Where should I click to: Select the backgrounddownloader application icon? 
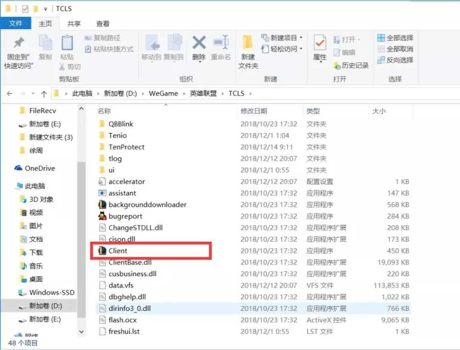(102, 205)
